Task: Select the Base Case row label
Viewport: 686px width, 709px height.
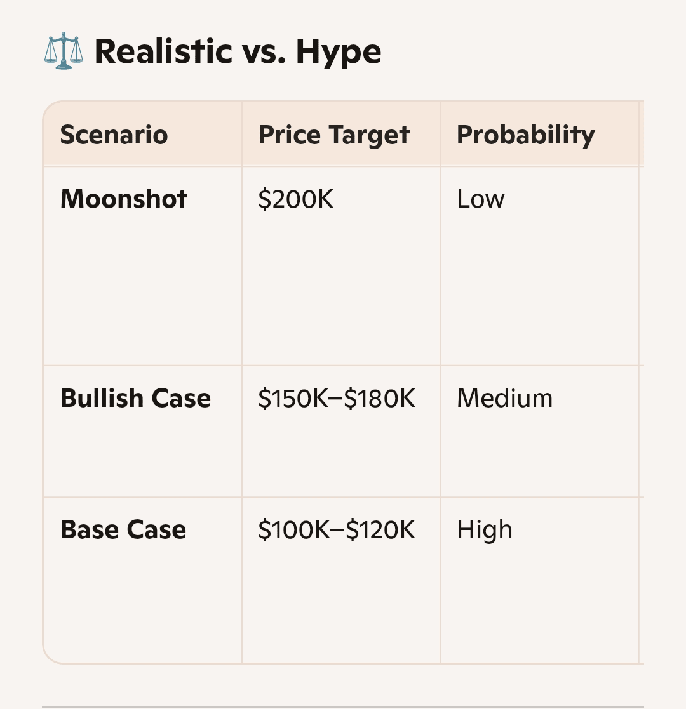Action: 123,530
